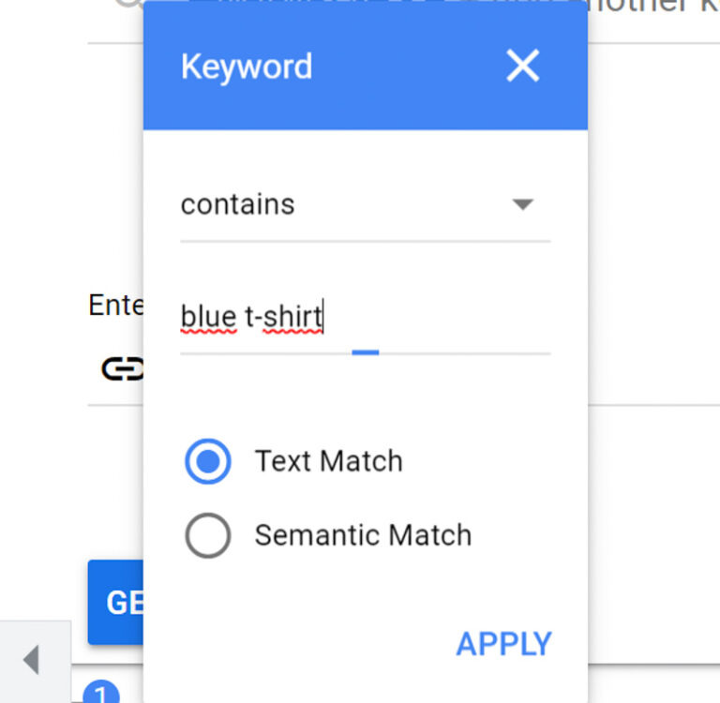Click the blue circled number 1 badge
This screenshot has width=720, height=703.
click(101, 695)
